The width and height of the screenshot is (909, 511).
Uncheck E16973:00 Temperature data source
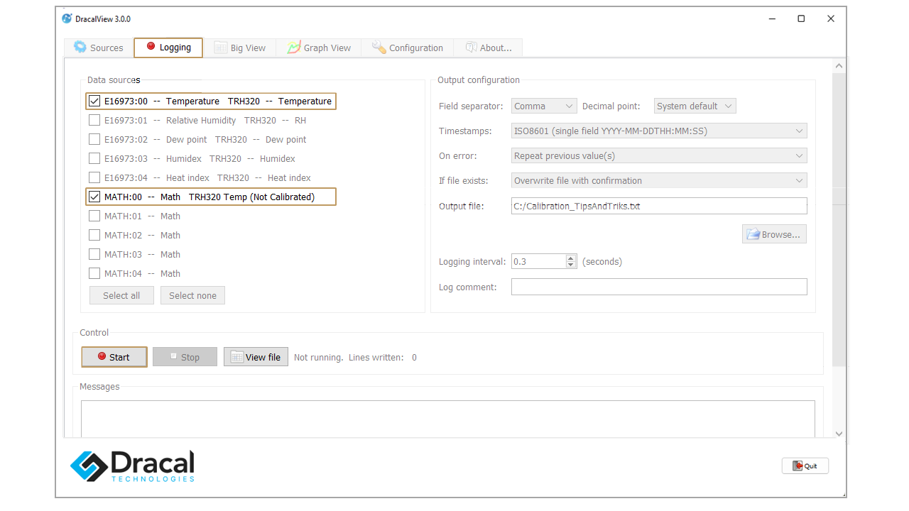(94, 101)
